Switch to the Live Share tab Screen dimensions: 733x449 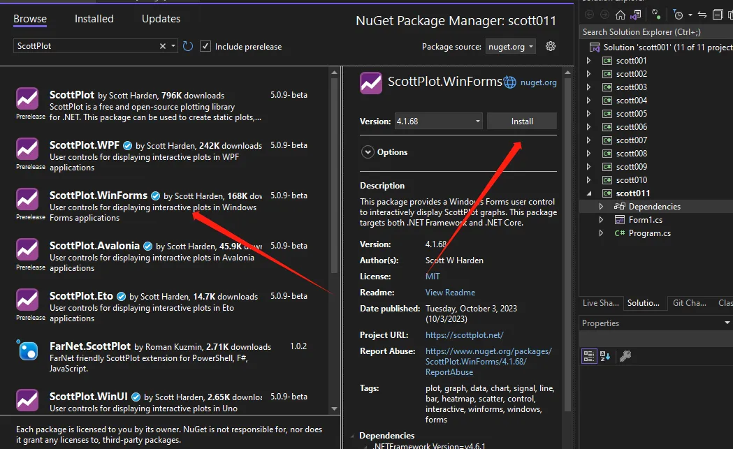pyautogui.click(x=600, y=303)
